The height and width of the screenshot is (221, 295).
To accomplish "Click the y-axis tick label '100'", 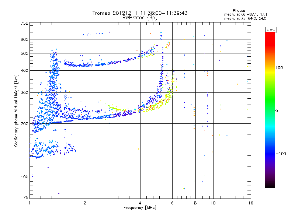I will click(x=24, y=177).
